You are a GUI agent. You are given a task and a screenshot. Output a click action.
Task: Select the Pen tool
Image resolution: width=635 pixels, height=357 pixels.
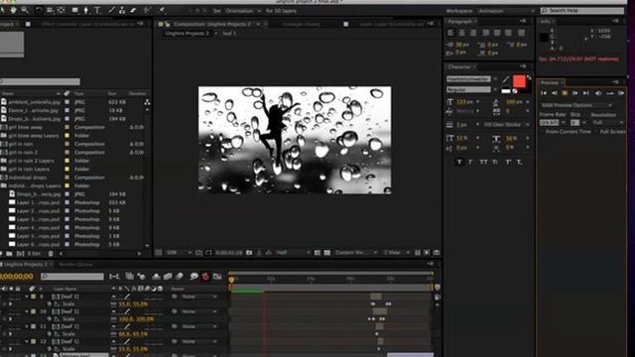[86, 10]
